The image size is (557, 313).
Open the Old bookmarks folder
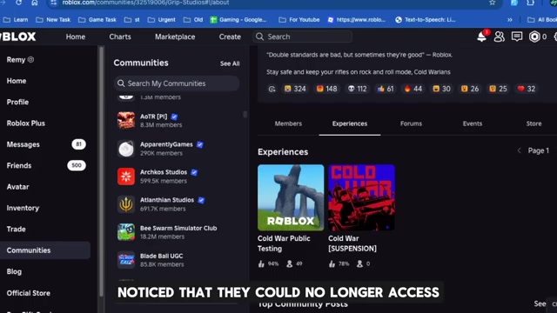coord(193,20)
